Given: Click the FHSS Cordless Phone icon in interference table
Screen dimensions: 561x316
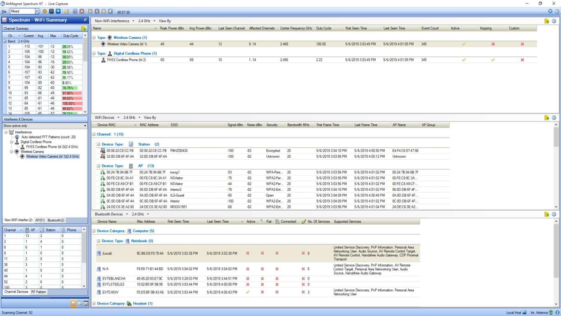Looking at the screenshot, I should [x=103, y=60].
